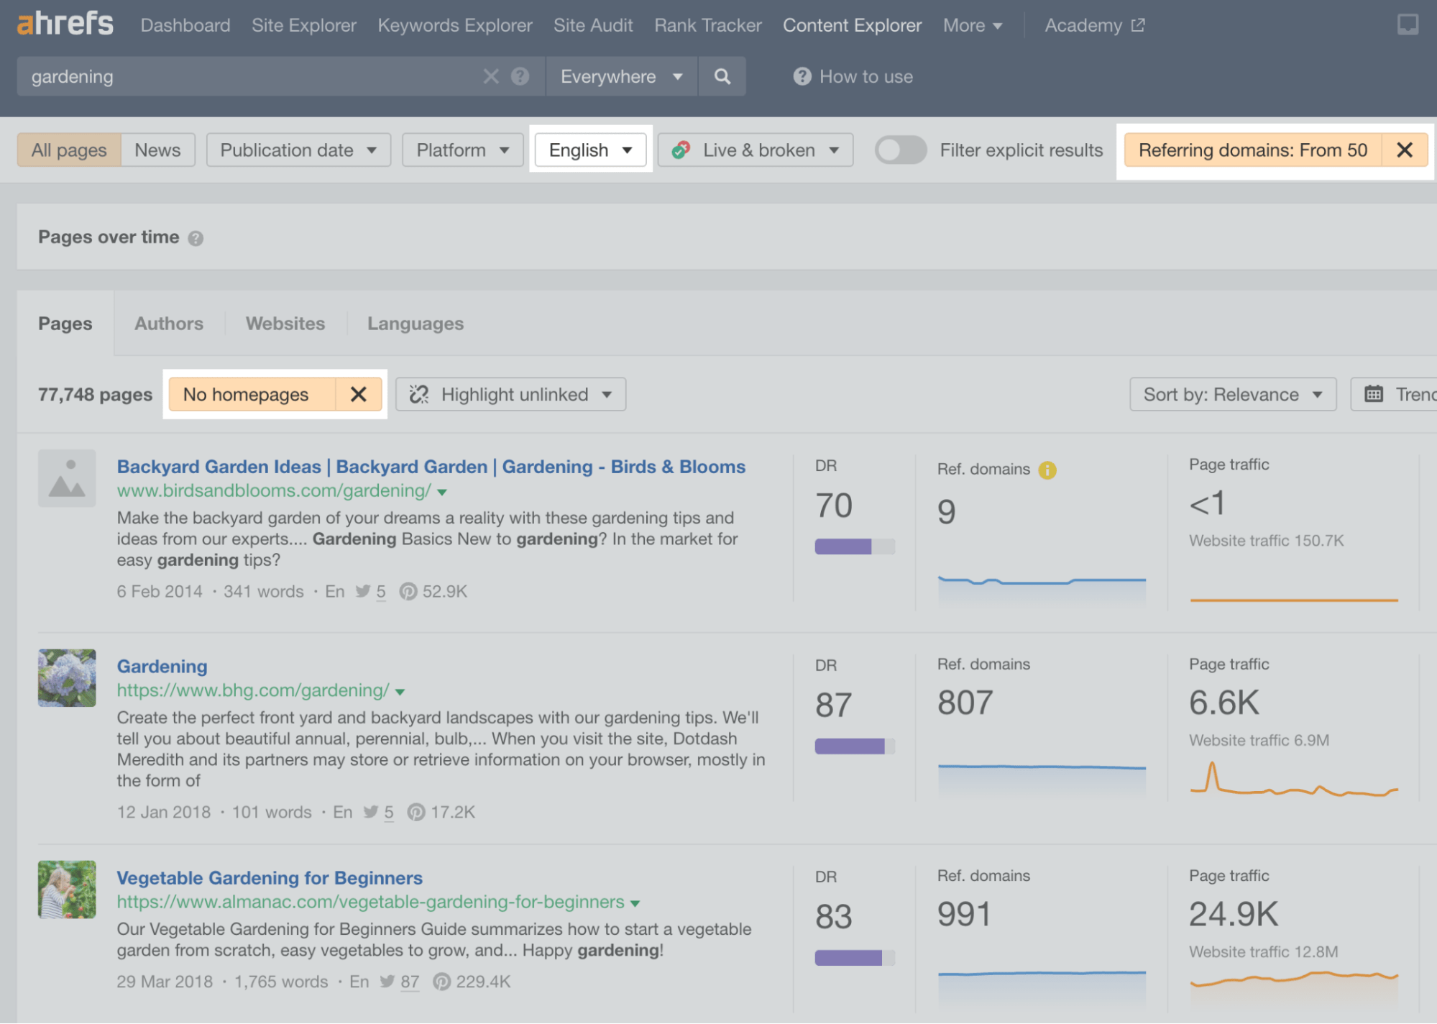
Task: Remove the Referring domains filter X
Action: [x=1404, y=149]
